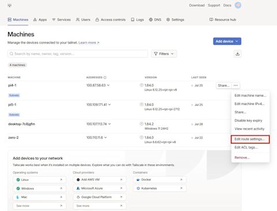The height and width of the screenshot is (211, 277).
Task: Expand the Add device dropdown arrow
Action: pyautogui.click(x=237, y=42)
